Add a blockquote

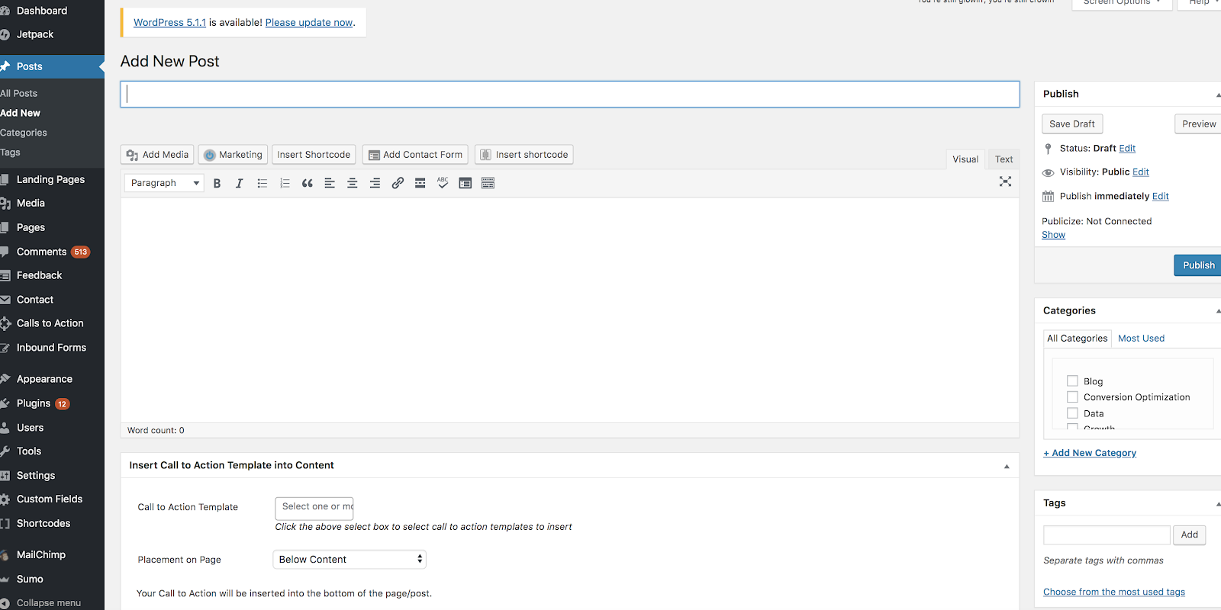(x=307, y=183)
